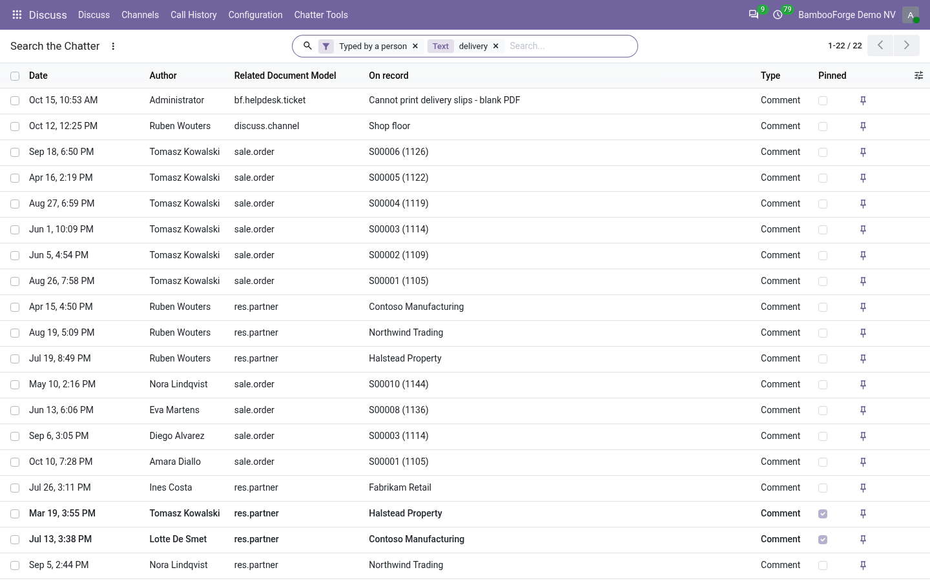The width and height of the screenshot is (930, 581).
Task: Open the Search the Chatter options menu
Action: tap(113, 46)
